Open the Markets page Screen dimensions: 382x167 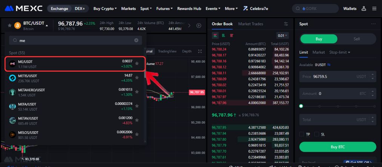coord(128,9)
